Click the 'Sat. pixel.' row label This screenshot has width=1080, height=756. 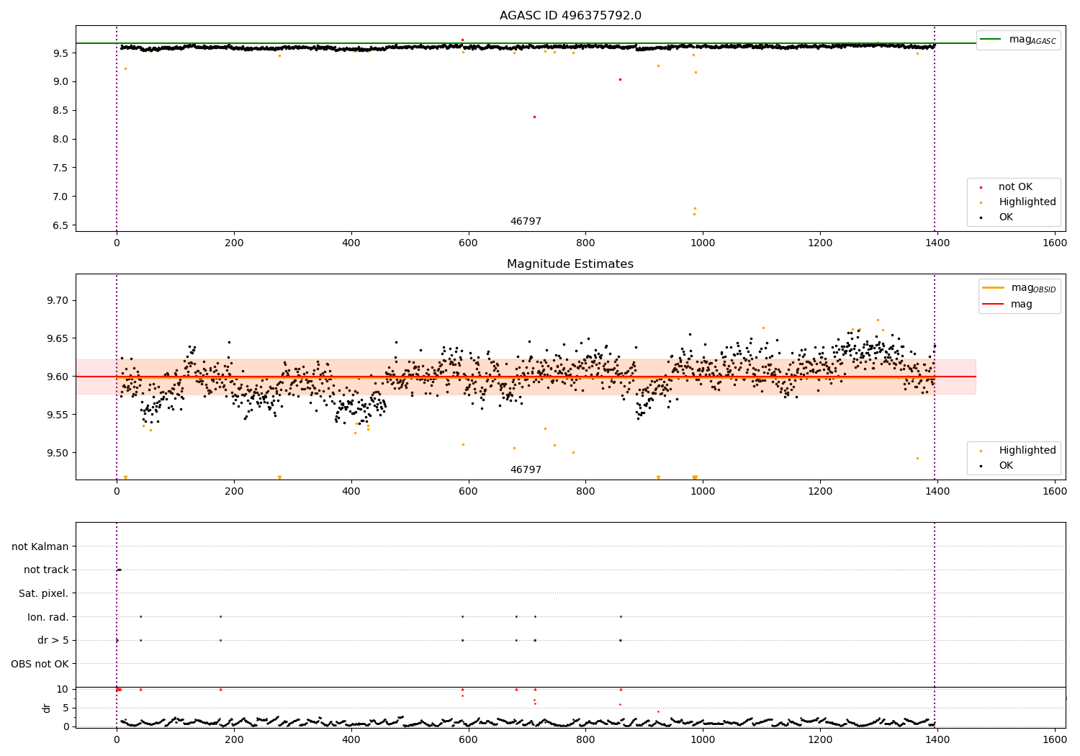[x=44, y=593]
